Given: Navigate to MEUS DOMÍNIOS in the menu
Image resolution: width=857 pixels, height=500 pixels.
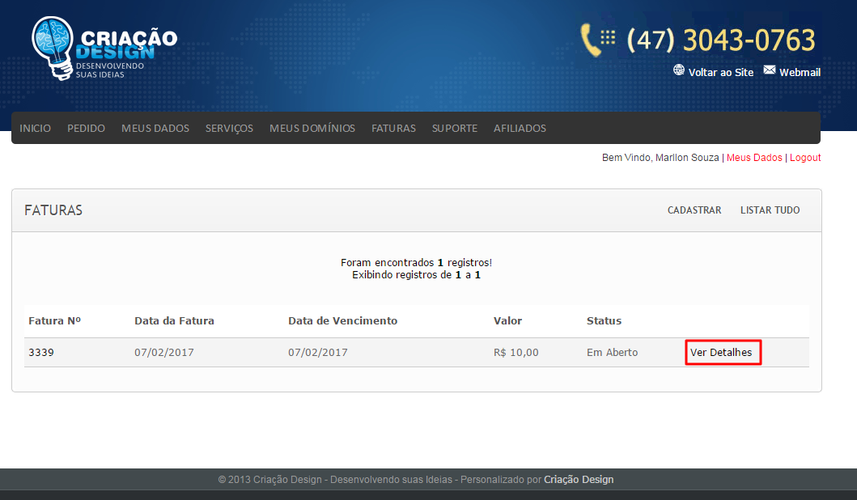Looking at the screenshot, I should click(312, 128).
